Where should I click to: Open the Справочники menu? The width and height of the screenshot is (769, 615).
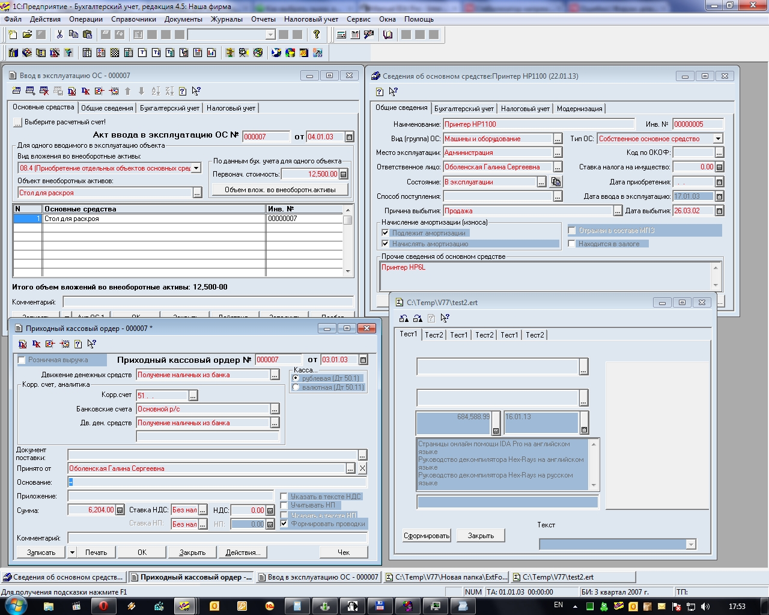click(133, 19)
